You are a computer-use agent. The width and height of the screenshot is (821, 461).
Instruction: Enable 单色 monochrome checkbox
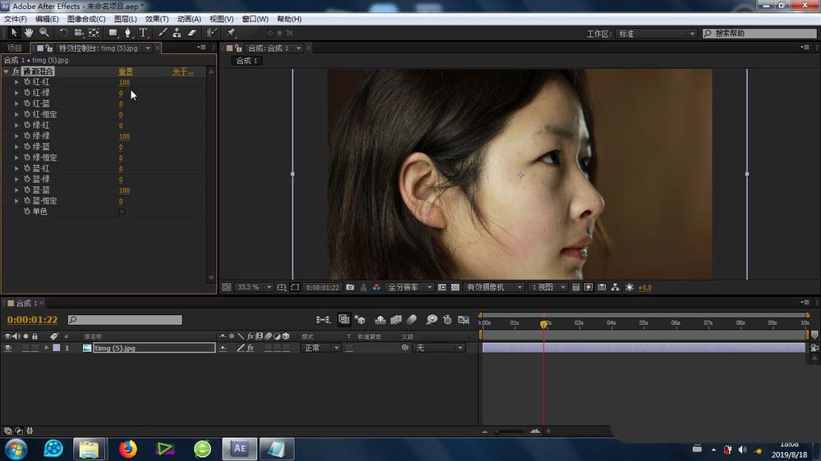click(x=122, y=212)
